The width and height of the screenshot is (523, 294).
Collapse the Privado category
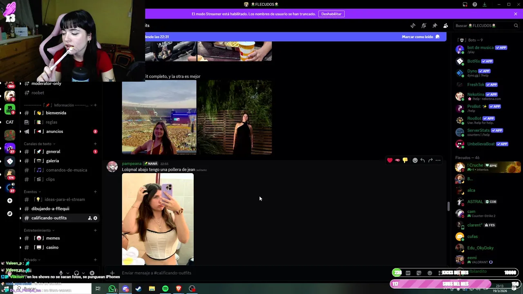(32, 260)
